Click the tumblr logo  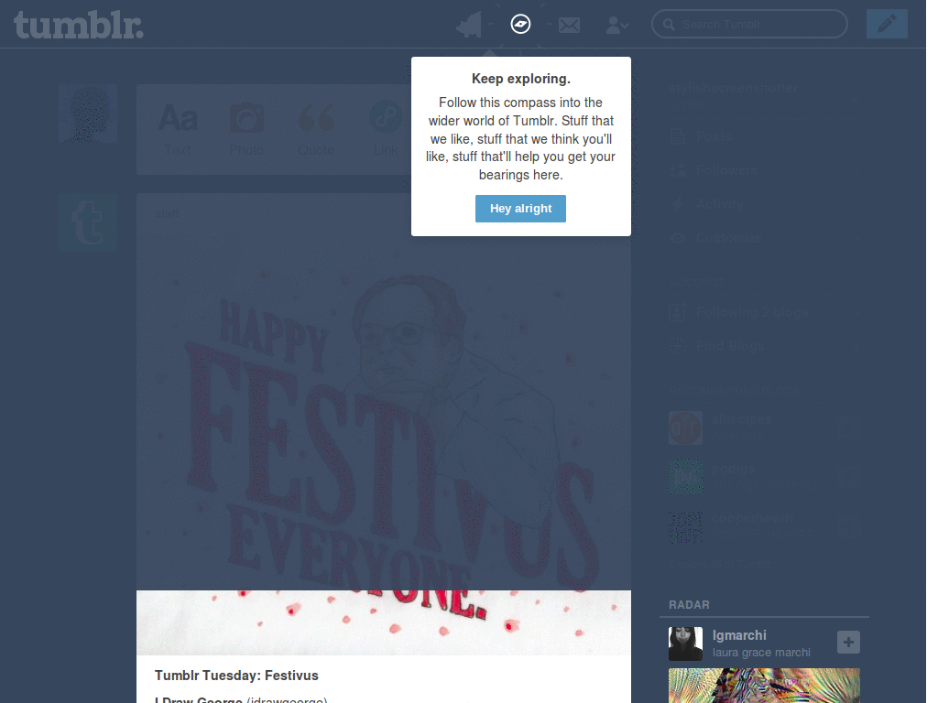79,25
